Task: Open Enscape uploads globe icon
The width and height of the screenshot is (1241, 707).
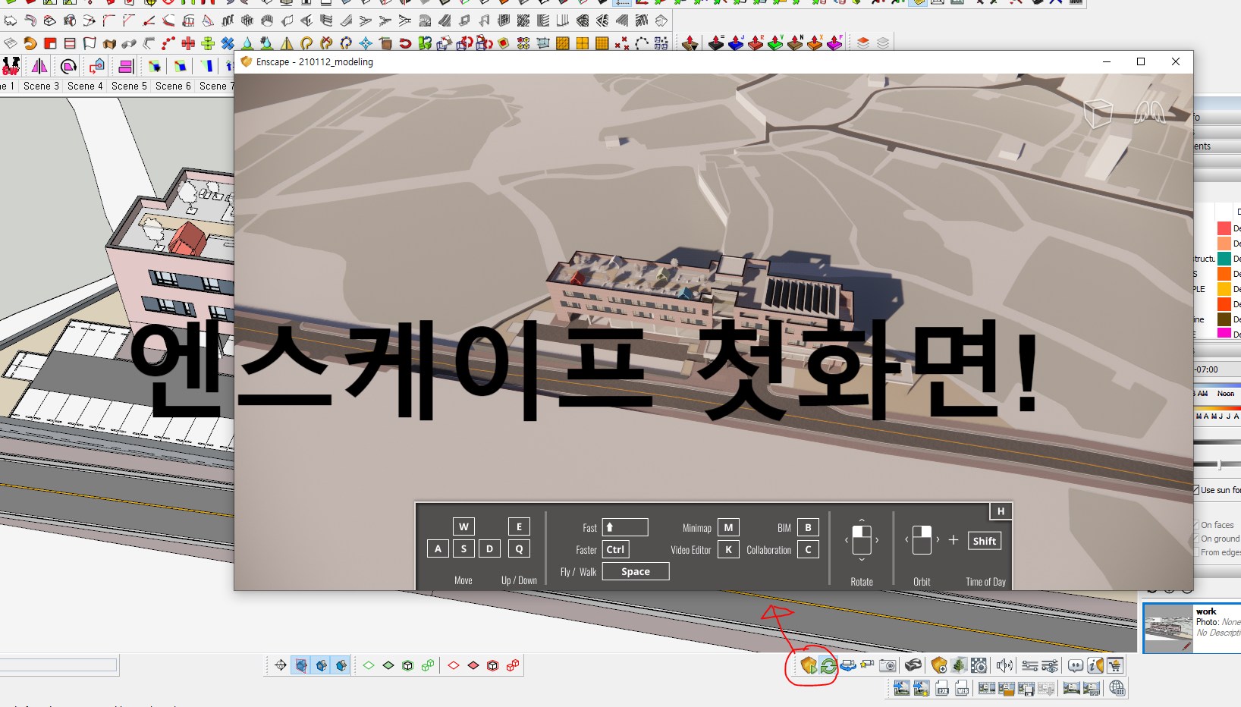Action: 1117,688
